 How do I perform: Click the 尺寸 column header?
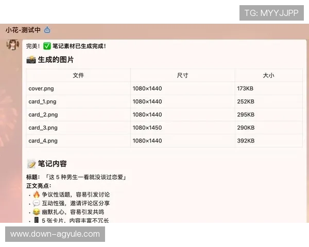[182, 75]
